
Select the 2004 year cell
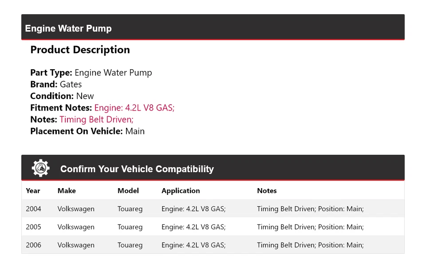(x=33, y=209)
